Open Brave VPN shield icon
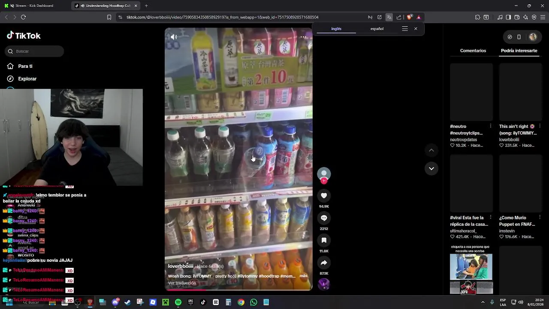Viewport: 549px width, 309px height. click(534, 17)
